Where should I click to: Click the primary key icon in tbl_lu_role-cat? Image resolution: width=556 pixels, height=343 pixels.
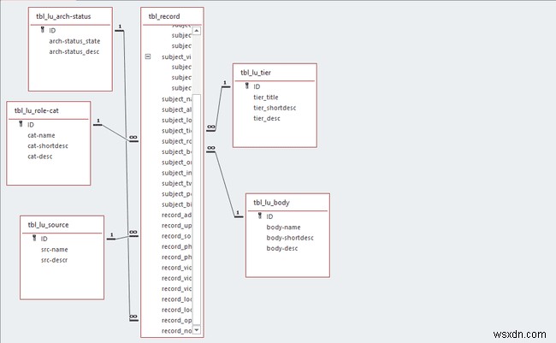click(21, 124)
